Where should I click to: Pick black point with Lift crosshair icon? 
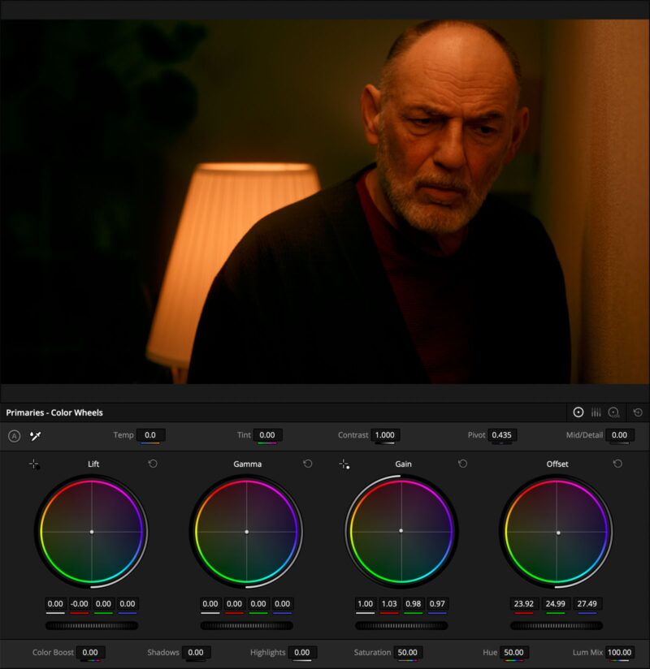[33, 464]
